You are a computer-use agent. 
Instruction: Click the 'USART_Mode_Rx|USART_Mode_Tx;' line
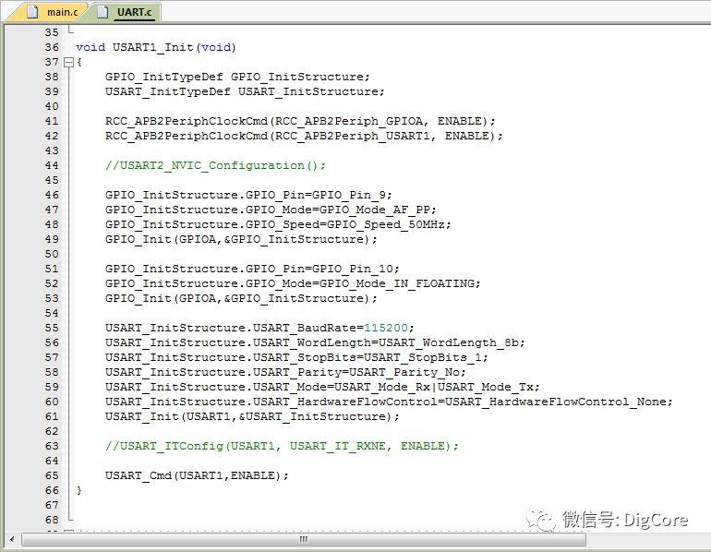point(322,387)
